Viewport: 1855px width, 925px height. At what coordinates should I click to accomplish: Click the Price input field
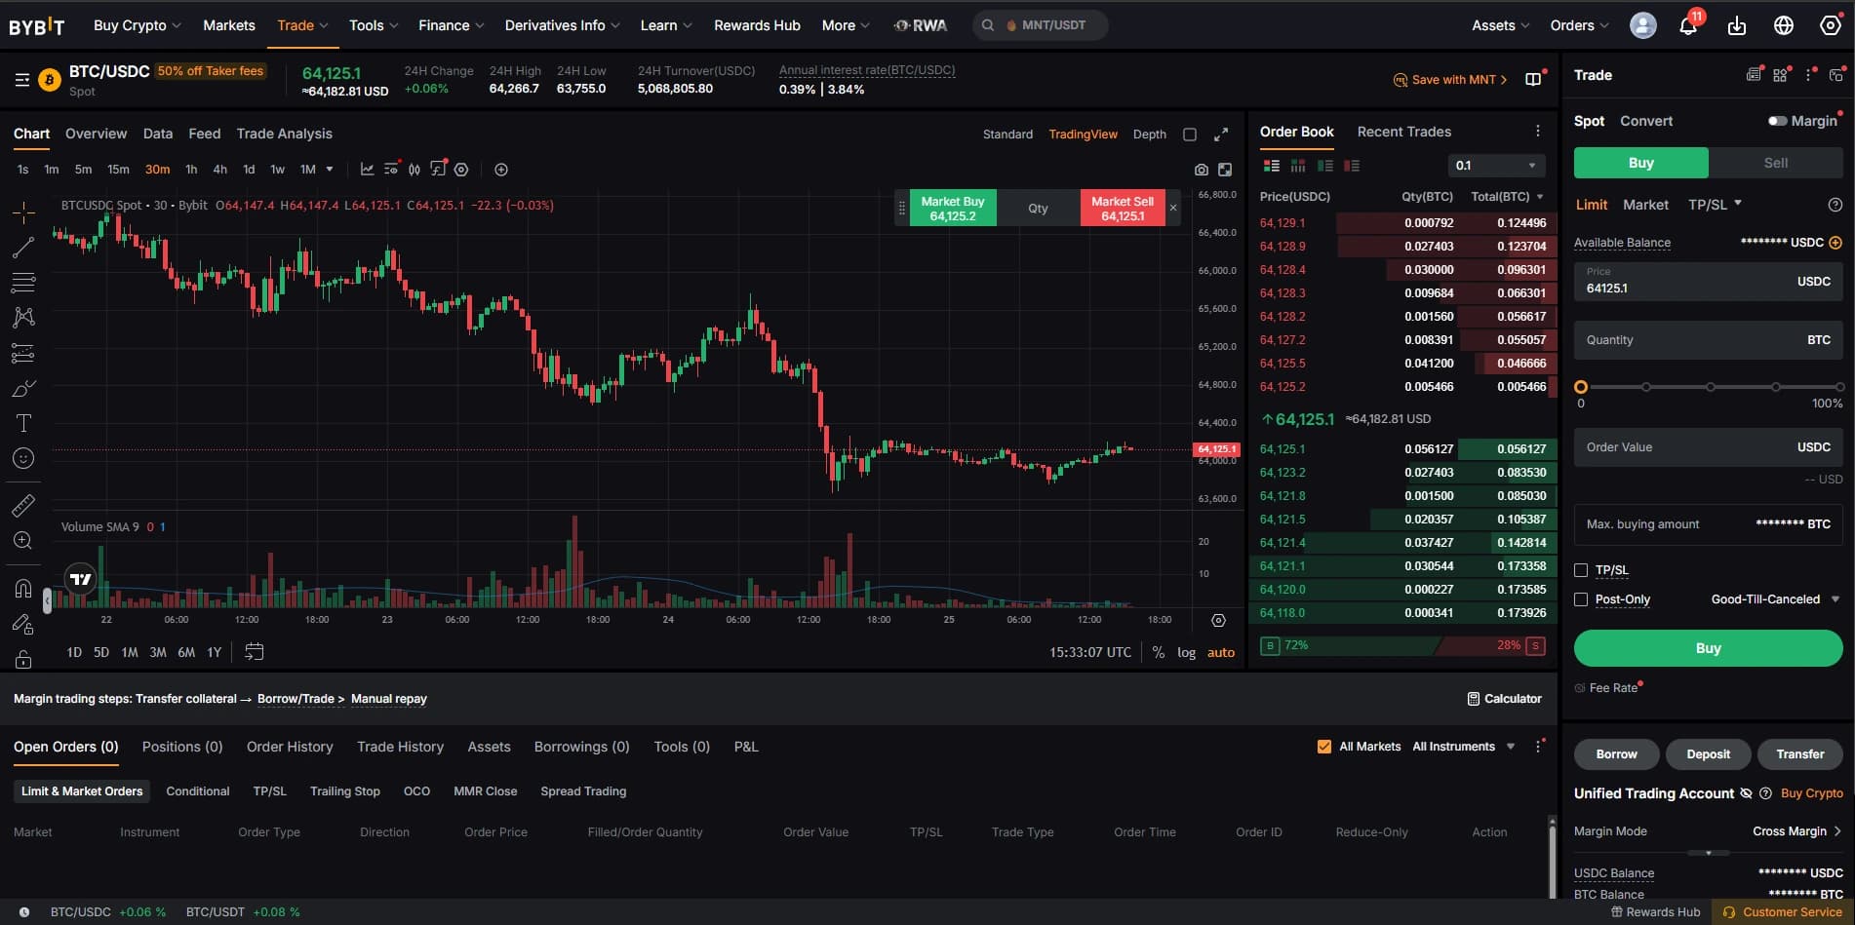click(x=1708, y=281)
